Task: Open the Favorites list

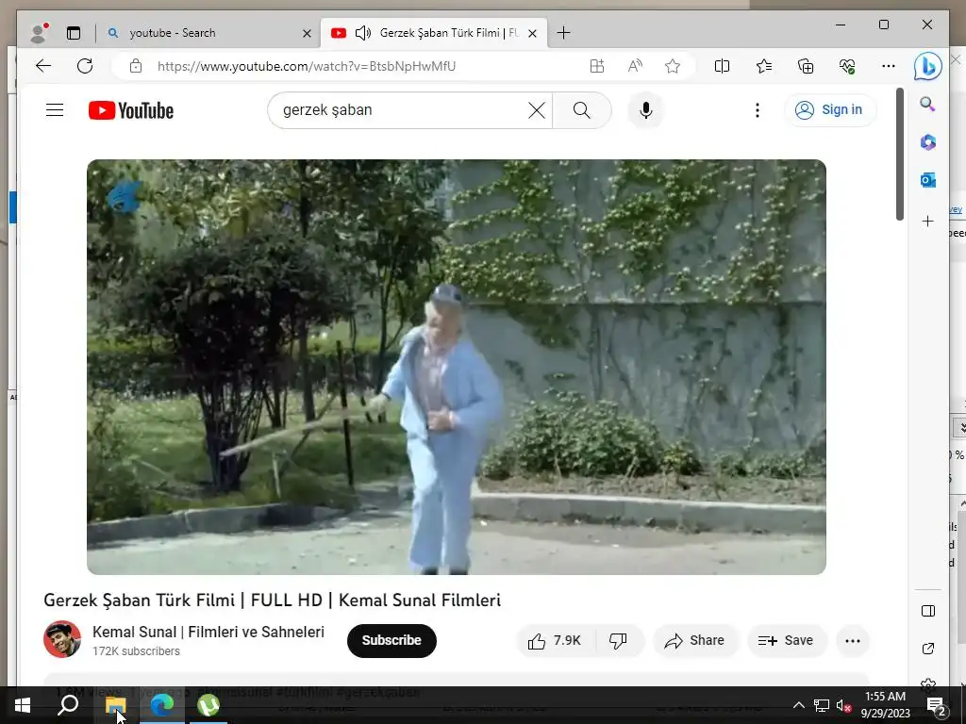Action: 764,66
